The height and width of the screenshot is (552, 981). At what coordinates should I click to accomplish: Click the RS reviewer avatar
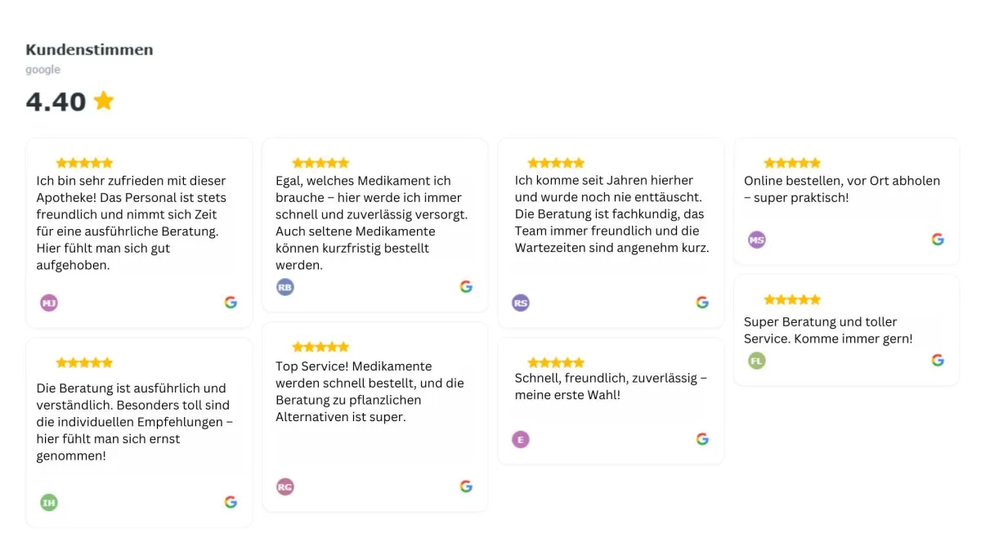coord(521,303)
